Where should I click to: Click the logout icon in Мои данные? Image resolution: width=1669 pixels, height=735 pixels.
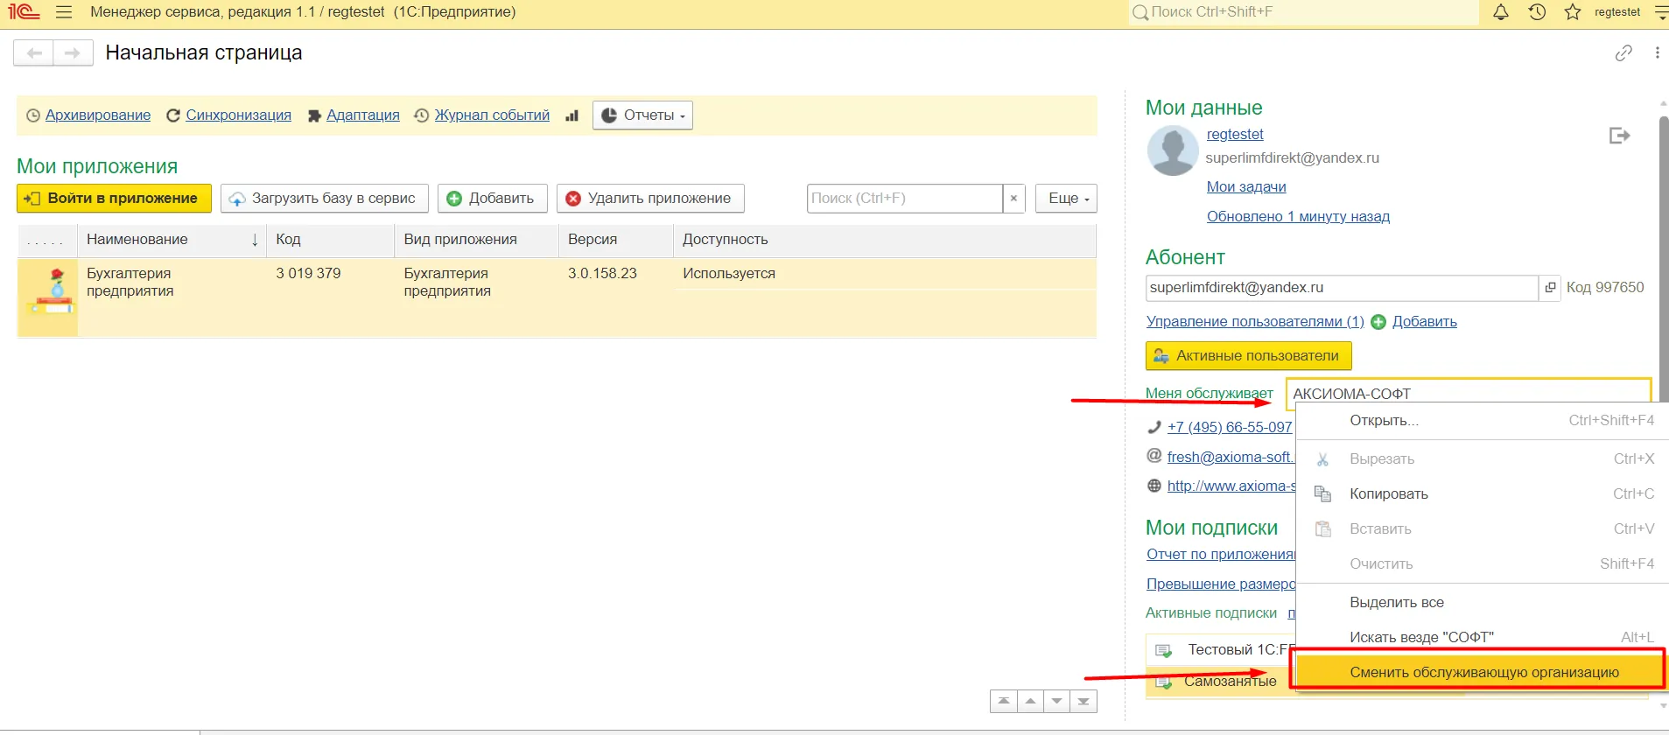[1619, 136]
